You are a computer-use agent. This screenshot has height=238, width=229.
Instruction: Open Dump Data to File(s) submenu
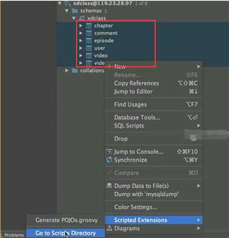(153, 186)
